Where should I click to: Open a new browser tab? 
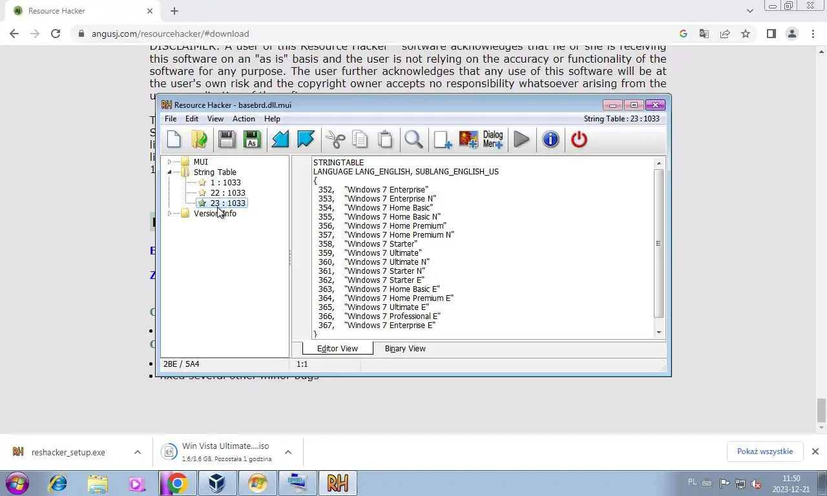[174, 11]
